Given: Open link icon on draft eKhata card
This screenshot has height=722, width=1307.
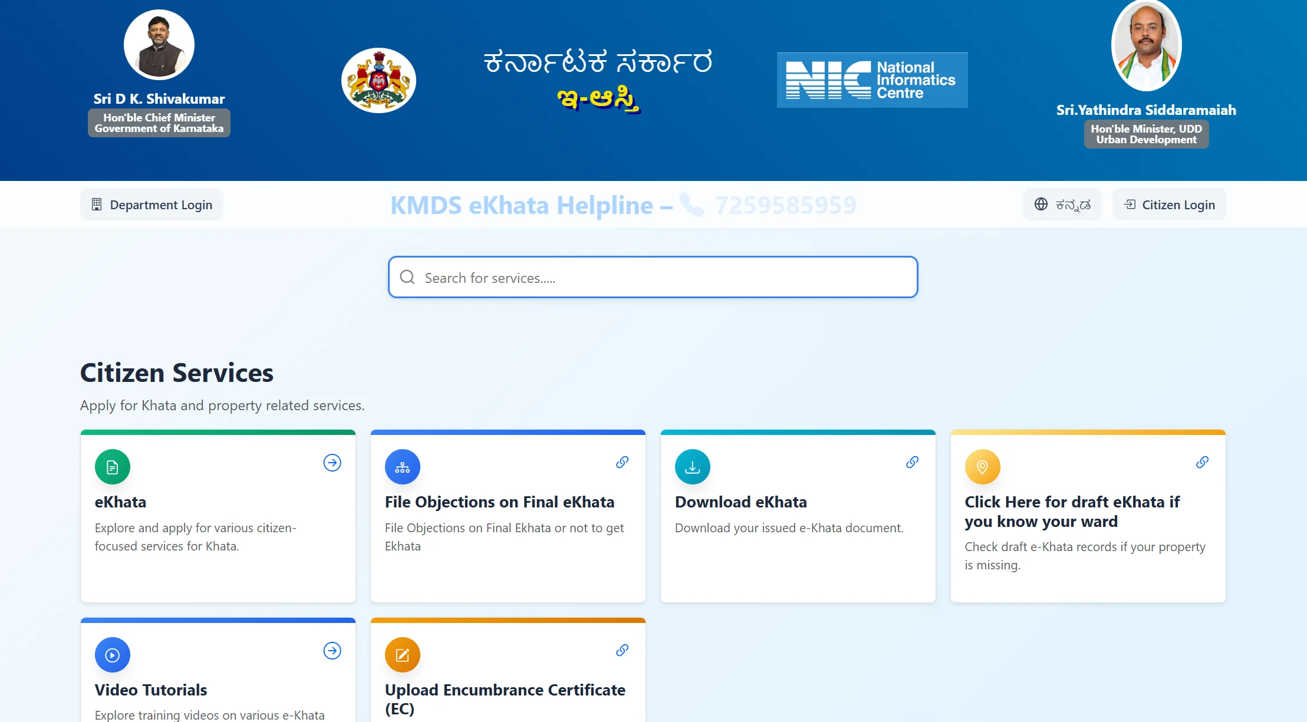Looking at the screenshot, I should [x=1202, y=462].
